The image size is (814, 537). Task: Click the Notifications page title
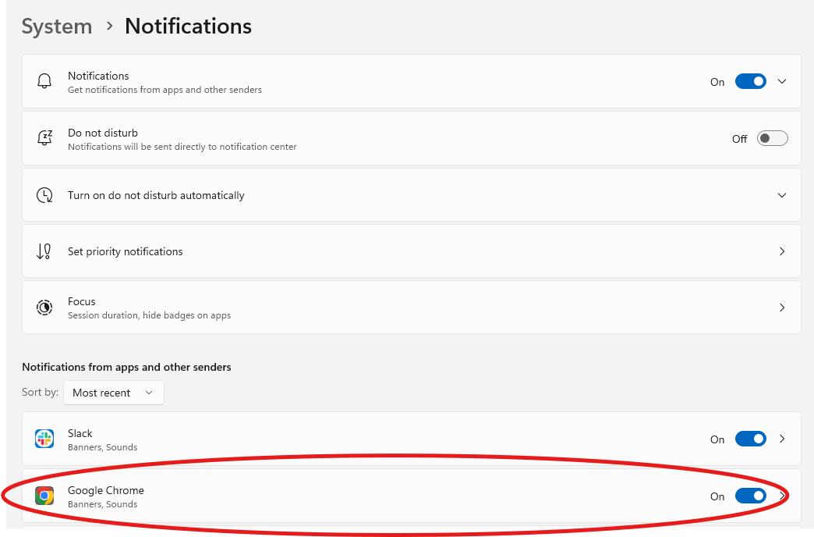(x=189, y=27)
